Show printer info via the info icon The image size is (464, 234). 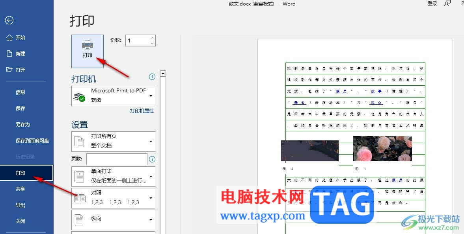coord(152,77)
